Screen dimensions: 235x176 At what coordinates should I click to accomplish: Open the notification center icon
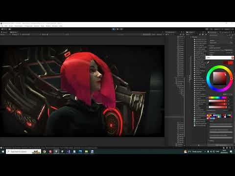tap(231, 152)
